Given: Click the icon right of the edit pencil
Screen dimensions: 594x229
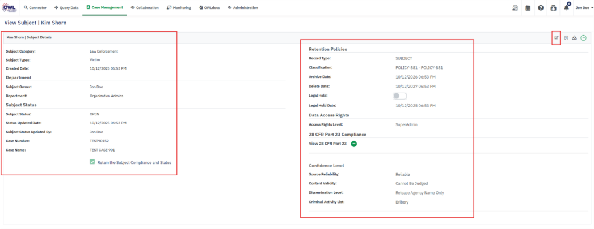Looking at the screenshot, I should [566, 38].
